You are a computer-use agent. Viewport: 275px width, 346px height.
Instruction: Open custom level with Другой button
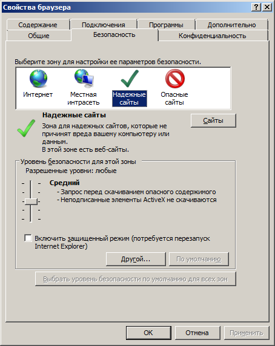[136, 259]
